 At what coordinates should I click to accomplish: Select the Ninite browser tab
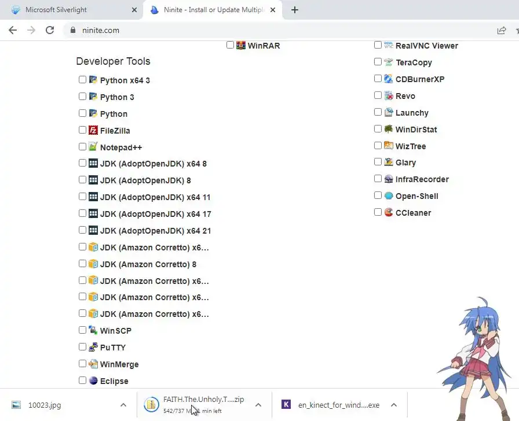pyautogui.click(x=213, y=10)
